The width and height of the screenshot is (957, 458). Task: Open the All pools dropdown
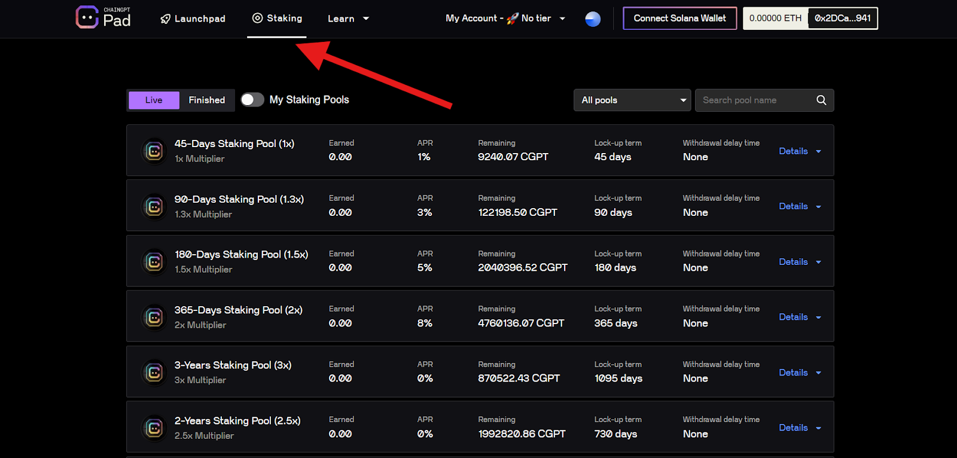tap(632, 100)
